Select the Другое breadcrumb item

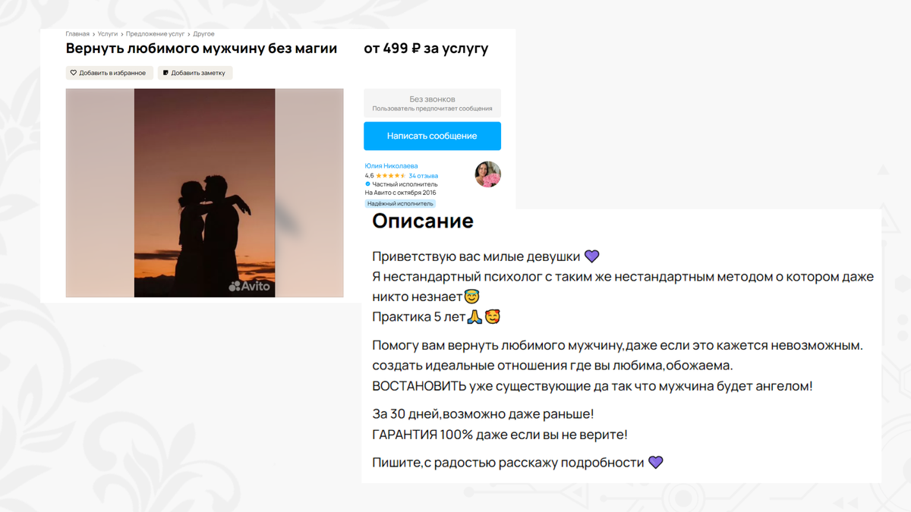[x=203, y=34]
